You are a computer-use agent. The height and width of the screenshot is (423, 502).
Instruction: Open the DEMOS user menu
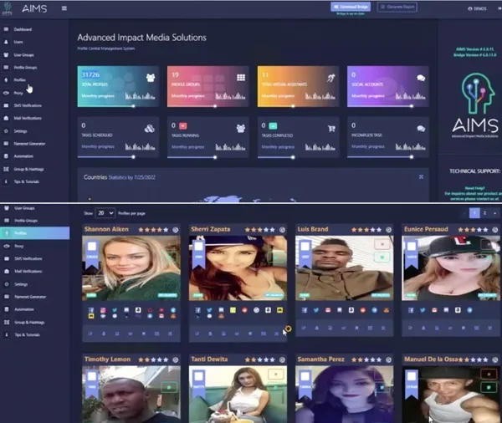tap(477, 8)
